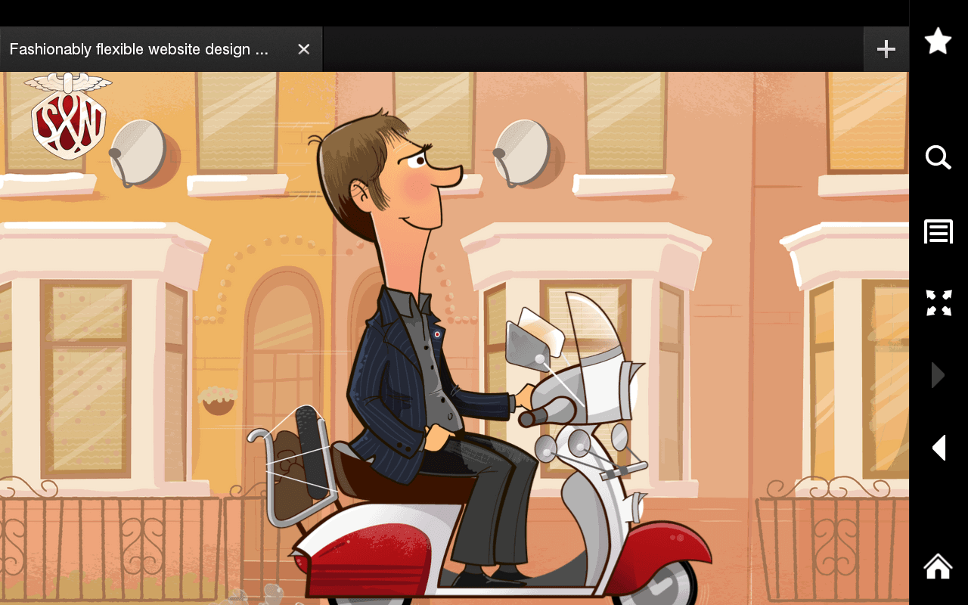The image size is (968, 605).
Task: Go forward with the greyed right arrow
Action: click(x=938, y=375)
